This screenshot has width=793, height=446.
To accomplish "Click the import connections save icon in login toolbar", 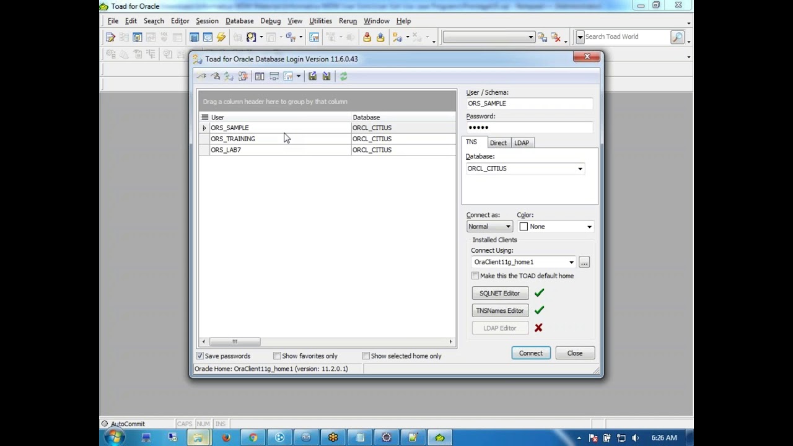I will [x=326, y=76].
